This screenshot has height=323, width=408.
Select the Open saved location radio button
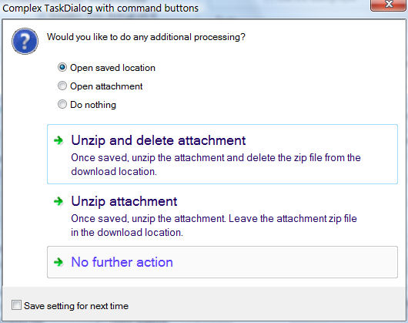coord(62,68)
